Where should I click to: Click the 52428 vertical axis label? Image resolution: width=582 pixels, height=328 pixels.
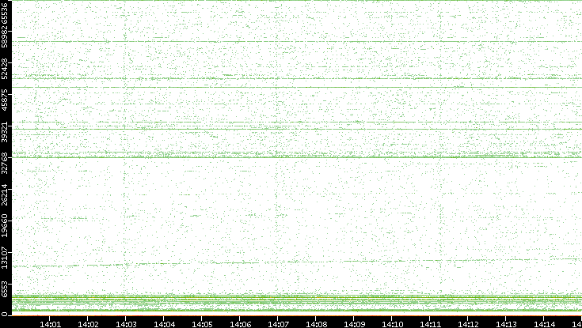(x=5, y=68)
